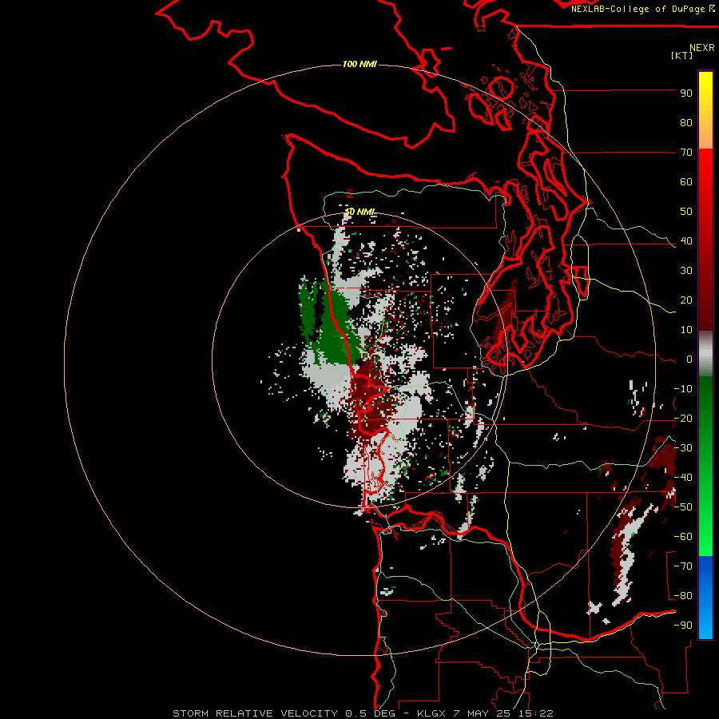Click the -20 value on velocity scale
This screenshot has height=719, width=719.
pyautogui.click(x=683, y=419)
